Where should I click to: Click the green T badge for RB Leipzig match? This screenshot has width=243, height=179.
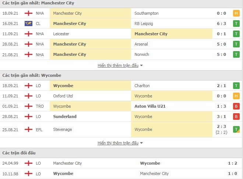point(236,24)
